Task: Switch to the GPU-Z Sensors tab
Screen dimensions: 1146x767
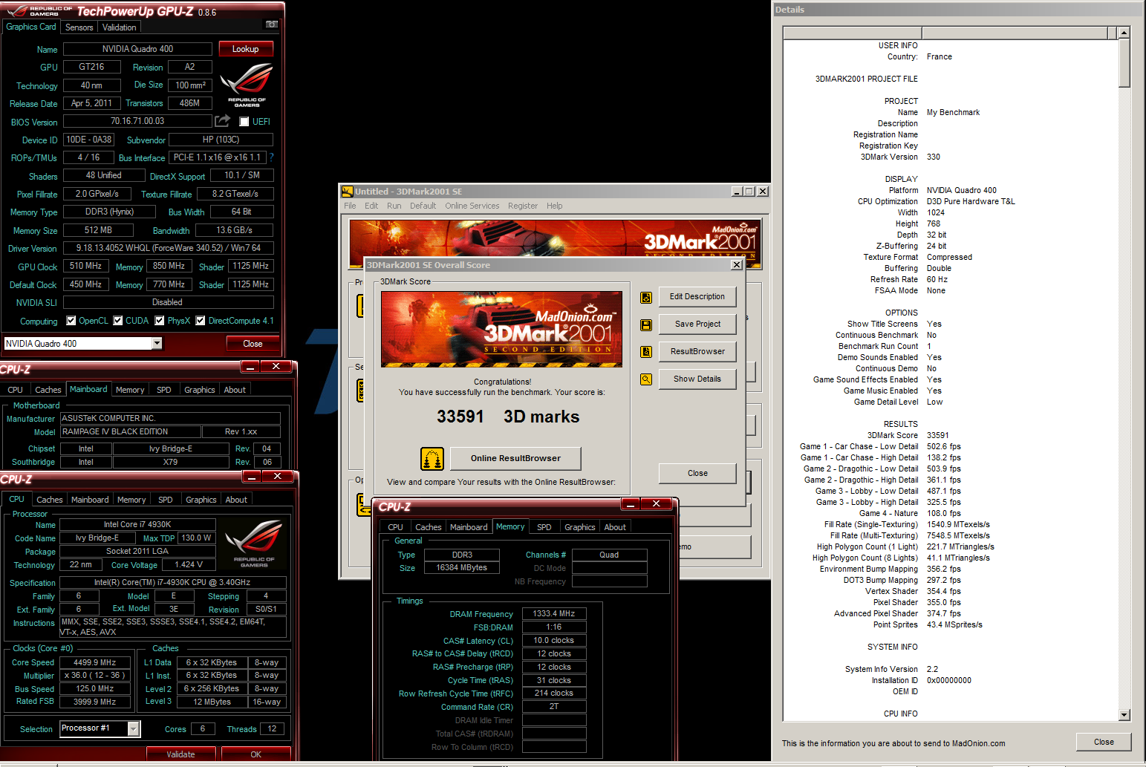Action: click(79, 27)
